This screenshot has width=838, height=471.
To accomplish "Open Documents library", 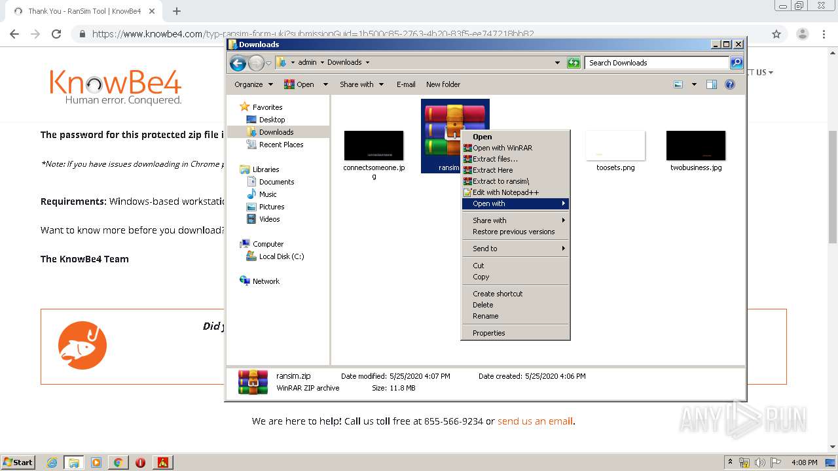I will point(276,182).
